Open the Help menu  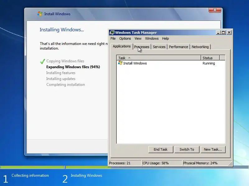[x=166, y=38]
